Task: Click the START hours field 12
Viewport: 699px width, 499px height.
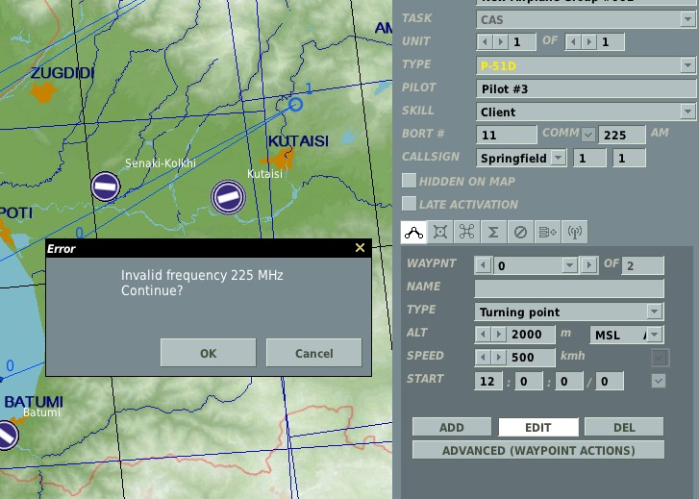Action: 488,382
